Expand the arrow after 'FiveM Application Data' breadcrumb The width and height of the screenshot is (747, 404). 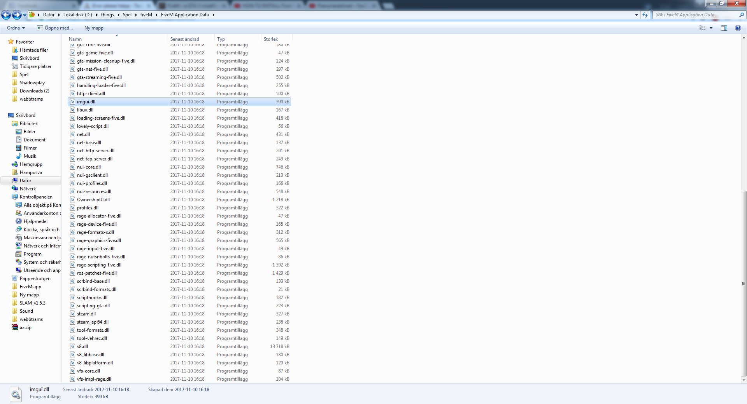click(x=213, y=15)
